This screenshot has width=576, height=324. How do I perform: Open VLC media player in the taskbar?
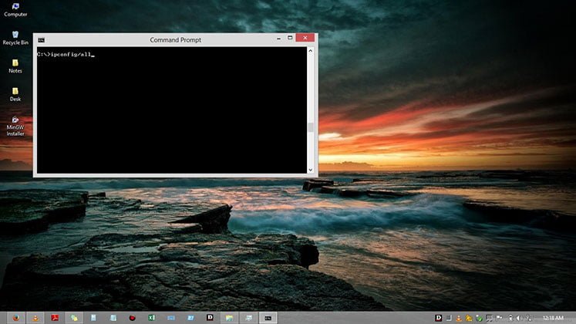35,317
